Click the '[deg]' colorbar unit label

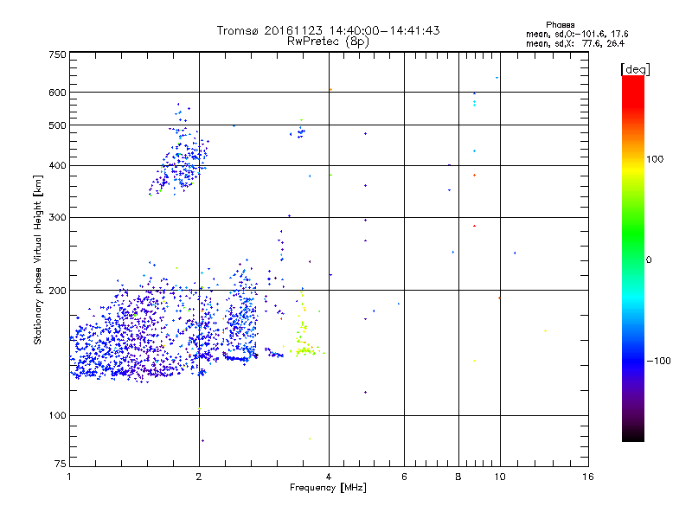click(x=635, y=69)
